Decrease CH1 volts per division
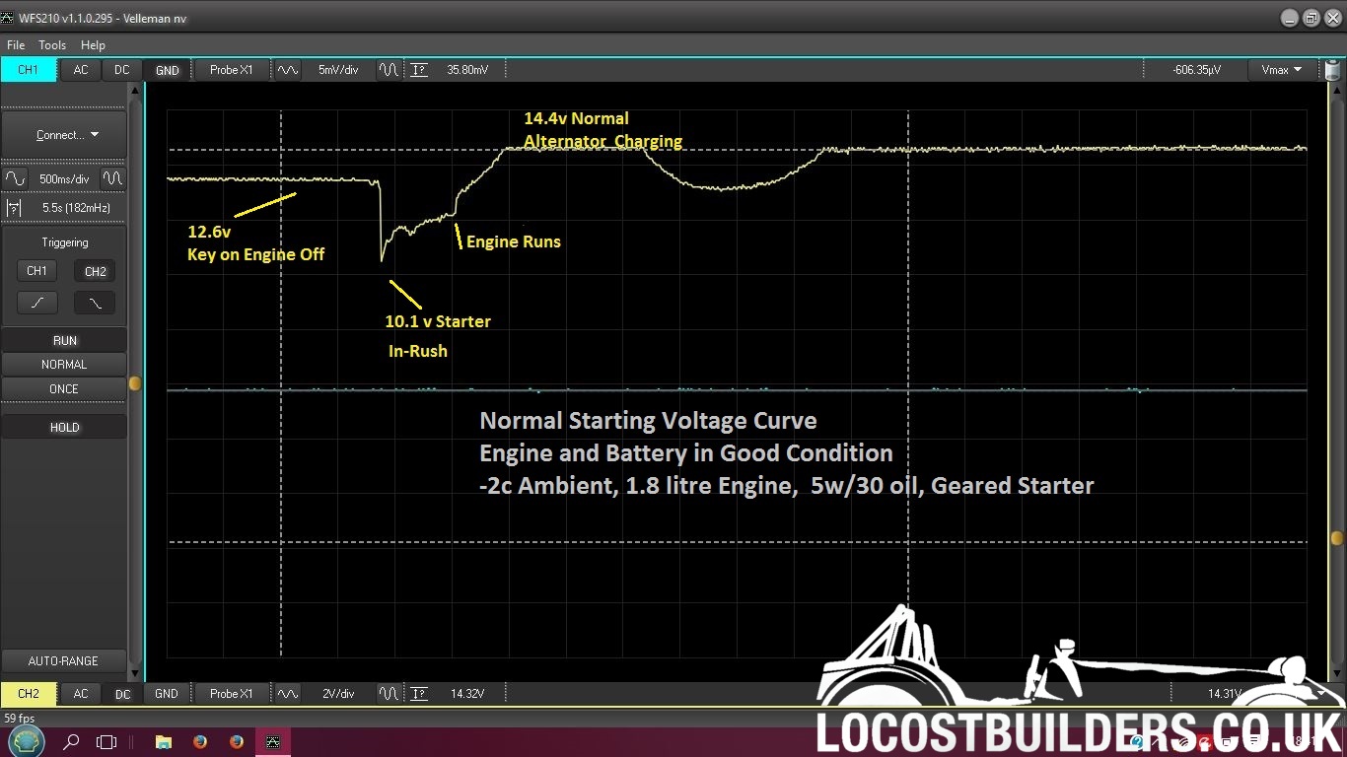The width and height of the screenshot is (1347, 757). coord(390,70)
